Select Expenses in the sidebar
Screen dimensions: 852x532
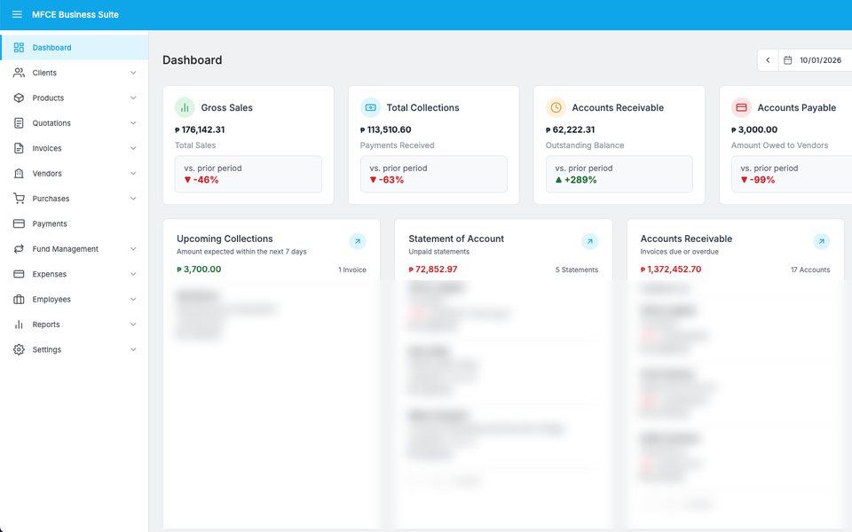(74, 274)
